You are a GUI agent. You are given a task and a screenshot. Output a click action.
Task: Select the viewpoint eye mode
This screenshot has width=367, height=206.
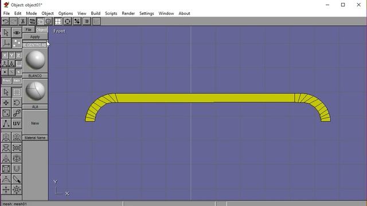17,33
